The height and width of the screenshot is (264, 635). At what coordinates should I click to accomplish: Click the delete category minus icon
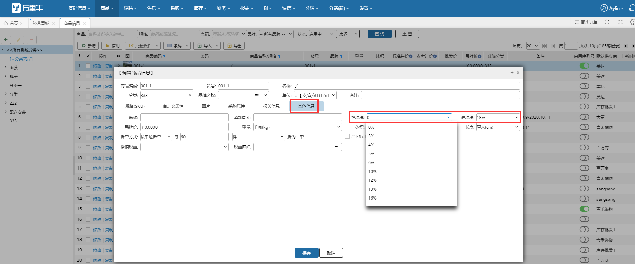pos(32,40)
